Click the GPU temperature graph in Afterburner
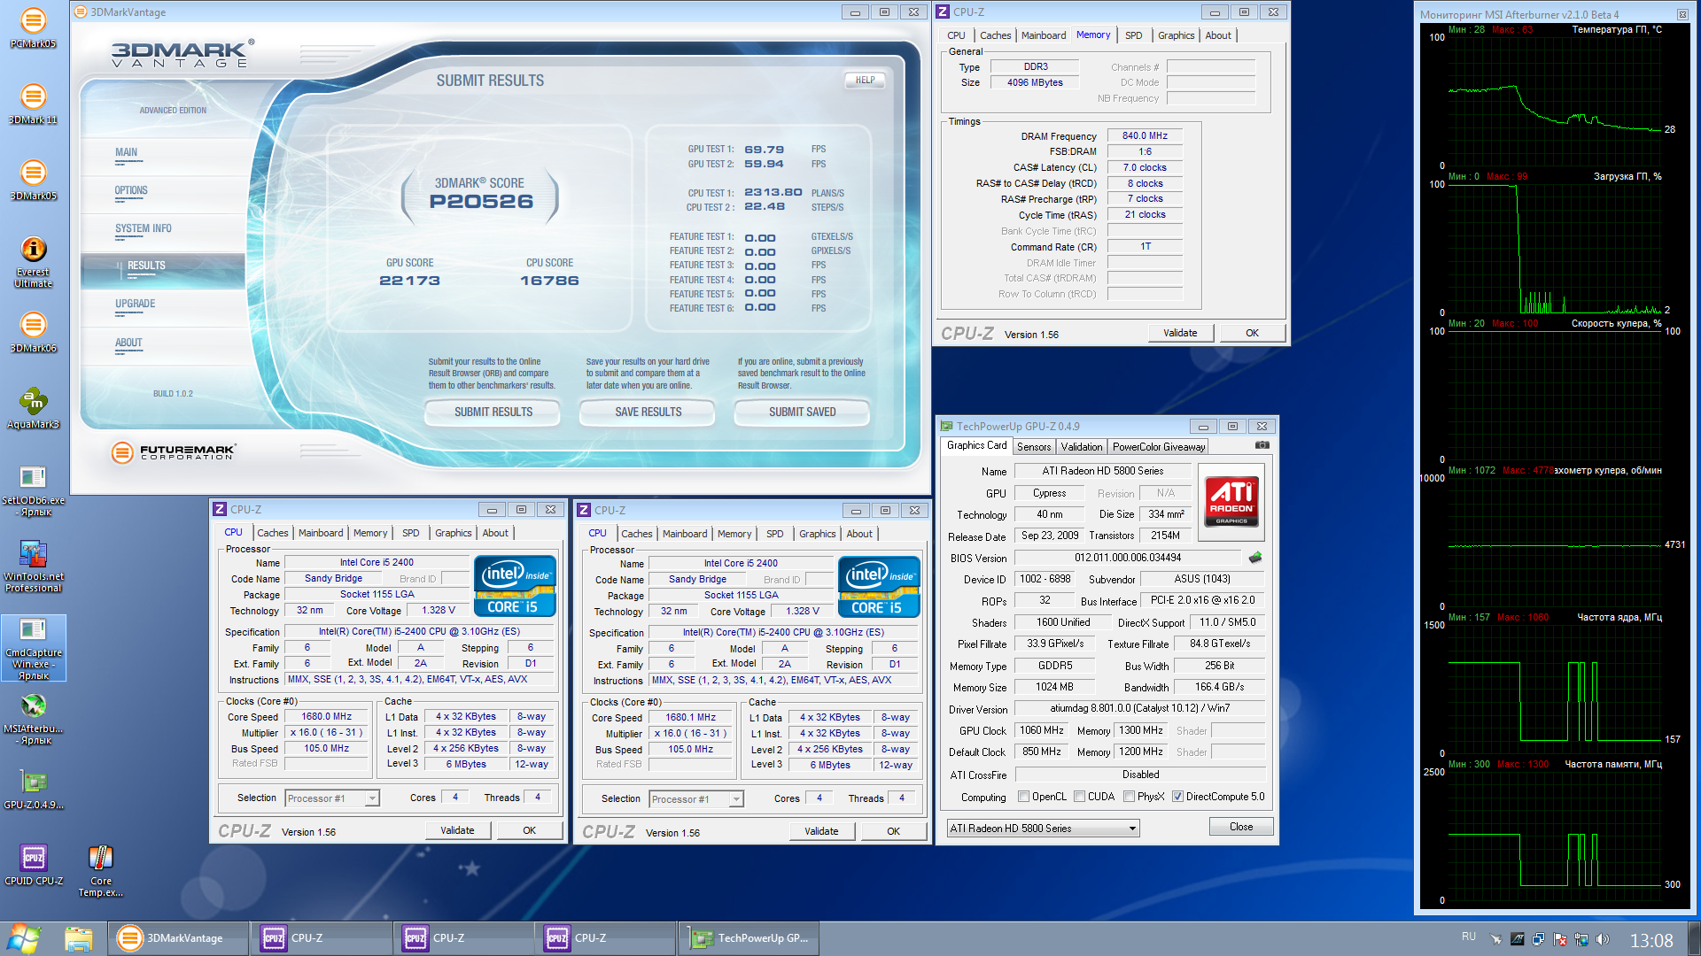The image size is (1701, 956). (x=1553, y=101)
